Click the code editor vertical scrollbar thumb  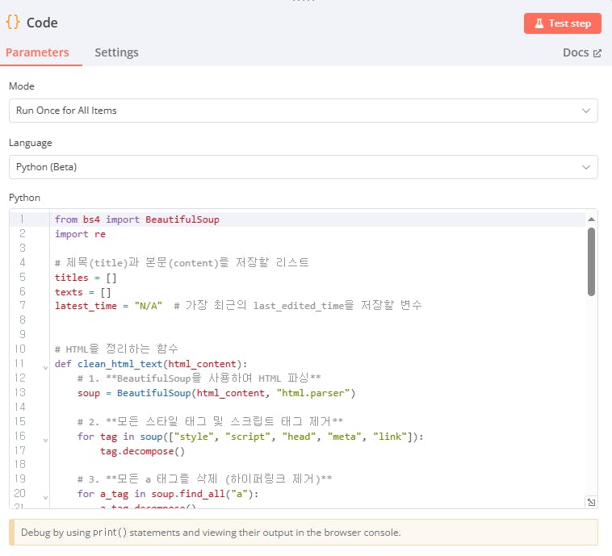(591, 262)
